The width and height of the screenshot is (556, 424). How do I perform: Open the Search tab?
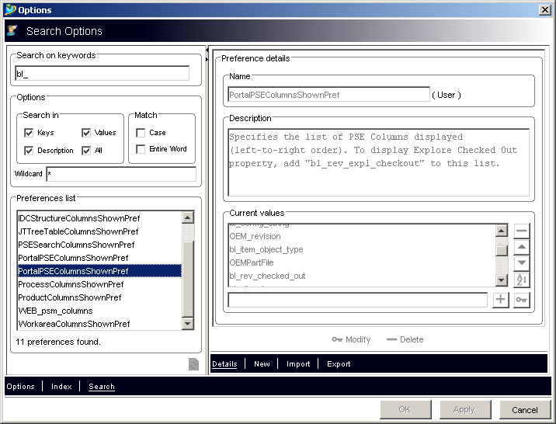click(x=102, y=387)
